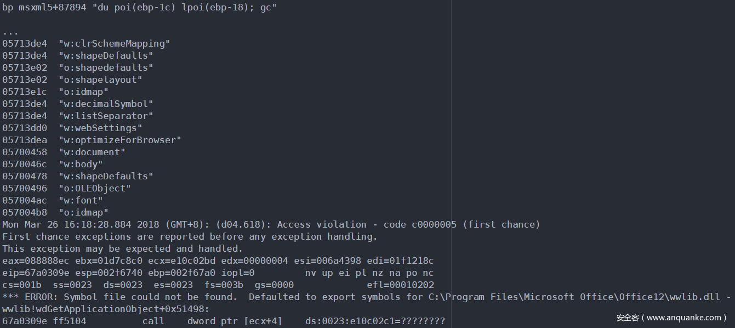Click the "w:listSeparator" output entry
This screenshot has height=328, width=735.
pyautogui.click(x=106, y=116)
